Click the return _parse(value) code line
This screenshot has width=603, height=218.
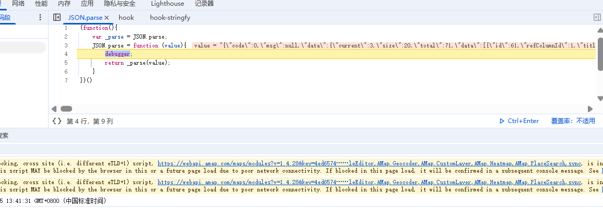point(137,63)
